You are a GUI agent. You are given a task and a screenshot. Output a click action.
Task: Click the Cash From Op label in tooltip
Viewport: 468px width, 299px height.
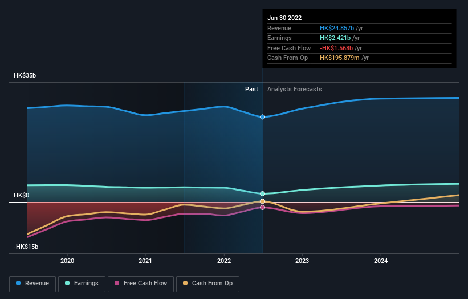(287, 58)
